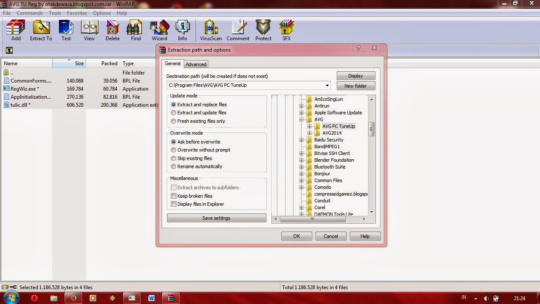Image resolution: width=540 pixels, height=304 pixels.
Task: Open the View toolbar icon
Action: [x=89, y=30]
